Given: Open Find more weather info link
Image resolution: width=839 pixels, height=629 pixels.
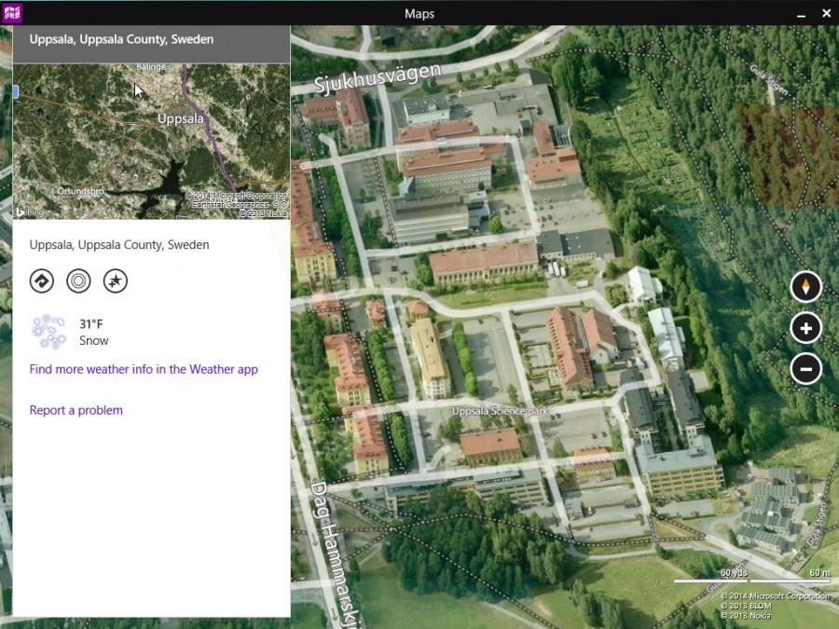Looking at the screenshot, I should pos(144,369).
